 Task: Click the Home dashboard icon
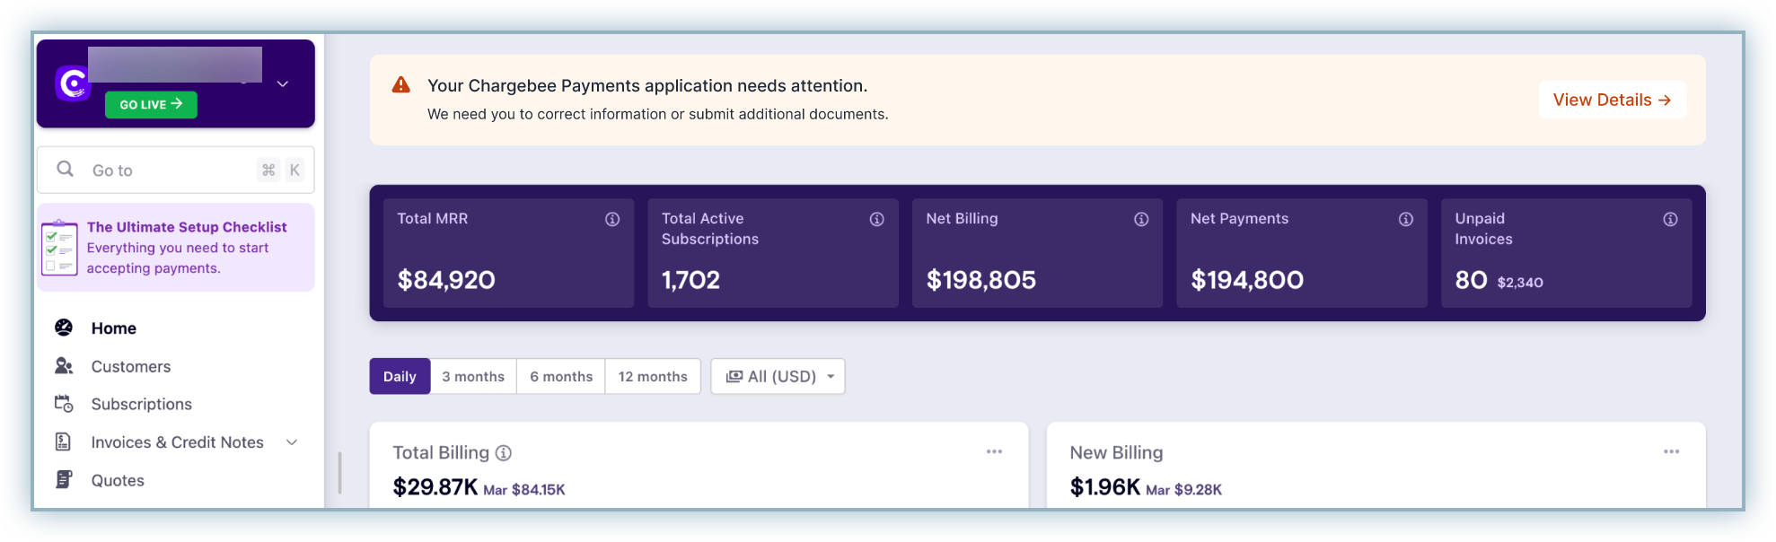point(64,328)
